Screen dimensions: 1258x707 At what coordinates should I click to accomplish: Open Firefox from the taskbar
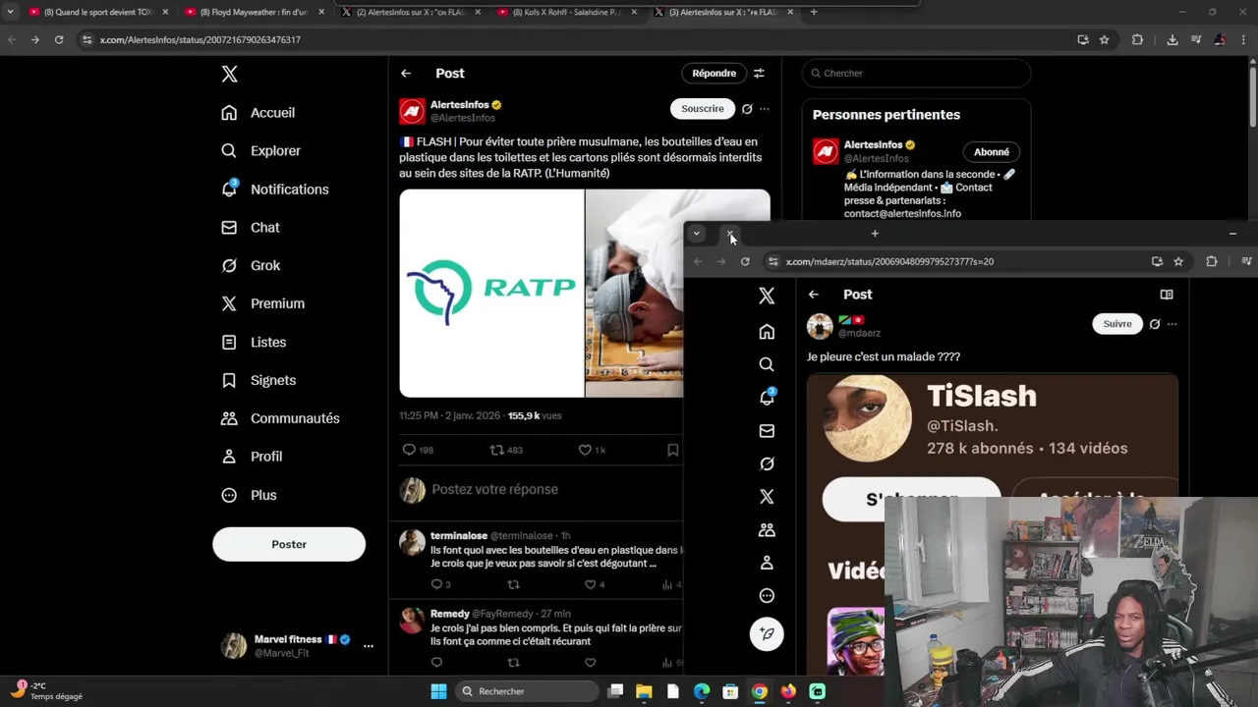(788, 691)
